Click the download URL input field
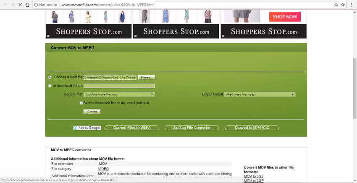Image resolution: width=357 pixels, height=183 pixels. pos(119,86)
